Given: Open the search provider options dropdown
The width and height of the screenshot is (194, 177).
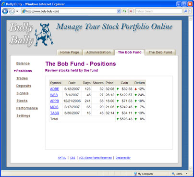Looking at the screenshot, I should click(190, 11).
